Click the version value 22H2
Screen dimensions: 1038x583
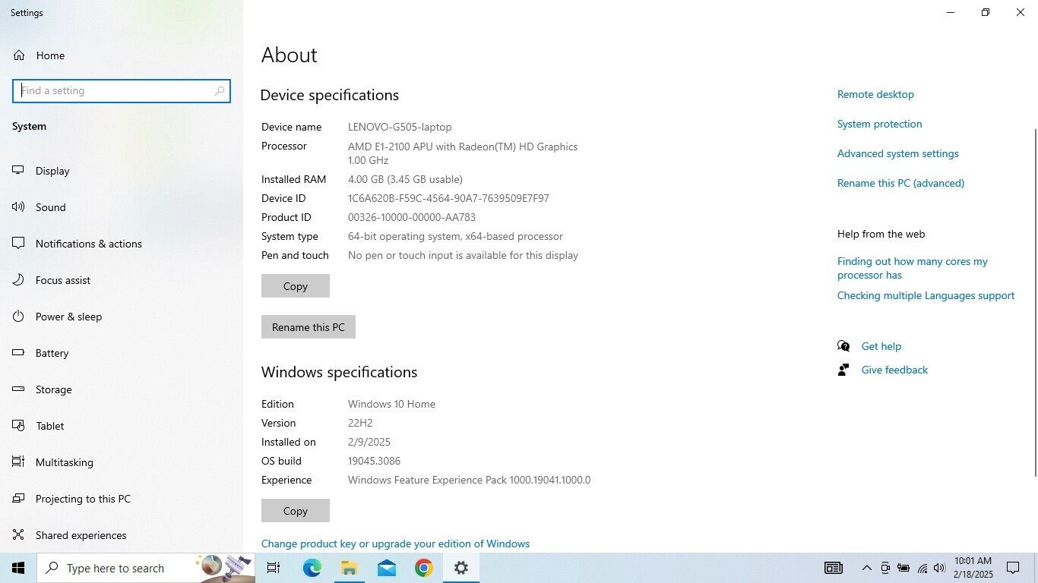[x=360, y=423]
